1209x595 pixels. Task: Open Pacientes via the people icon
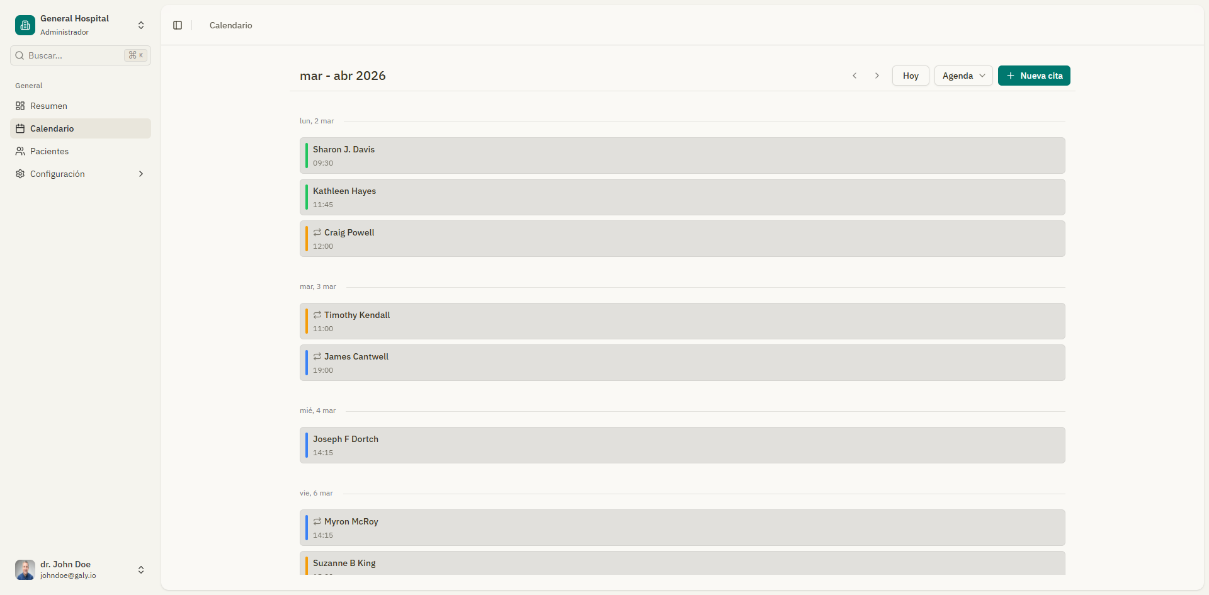19,151
